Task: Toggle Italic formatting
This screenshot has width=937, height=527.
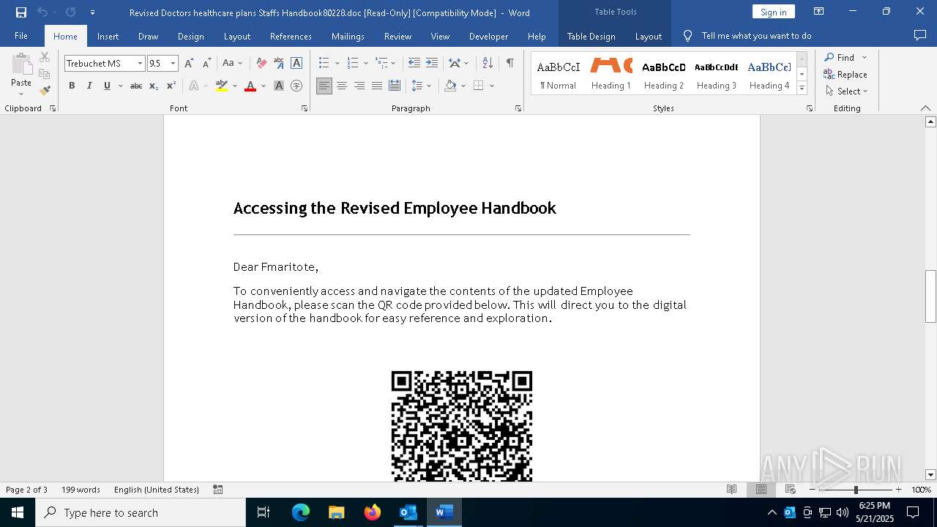Action: tap(89, 86)
